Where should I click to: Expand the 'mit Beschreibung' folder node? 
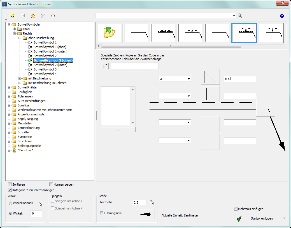[20, 78]
